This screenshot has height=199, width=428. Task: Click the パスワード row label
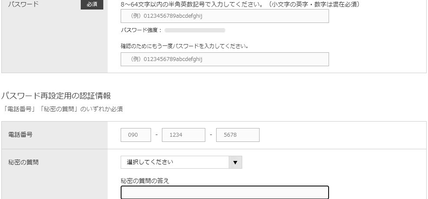pos(23,4)
